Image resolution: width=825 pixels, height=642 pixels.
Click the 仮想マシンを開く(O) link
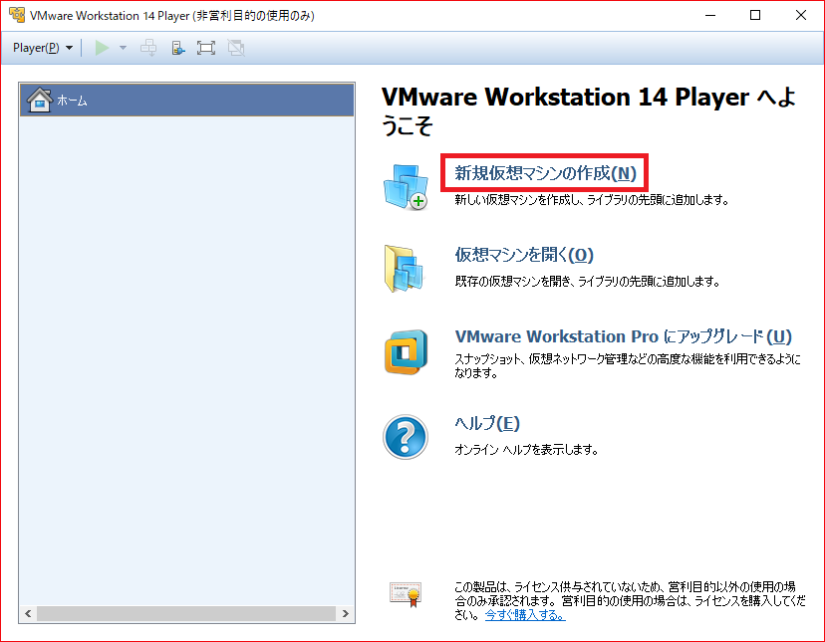pos(524,255)
